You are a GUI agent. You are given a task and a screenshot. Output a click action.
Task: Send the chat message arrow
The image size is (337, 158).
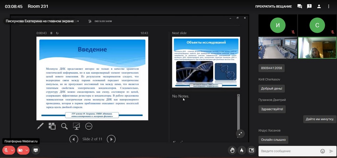pos(331,151)
